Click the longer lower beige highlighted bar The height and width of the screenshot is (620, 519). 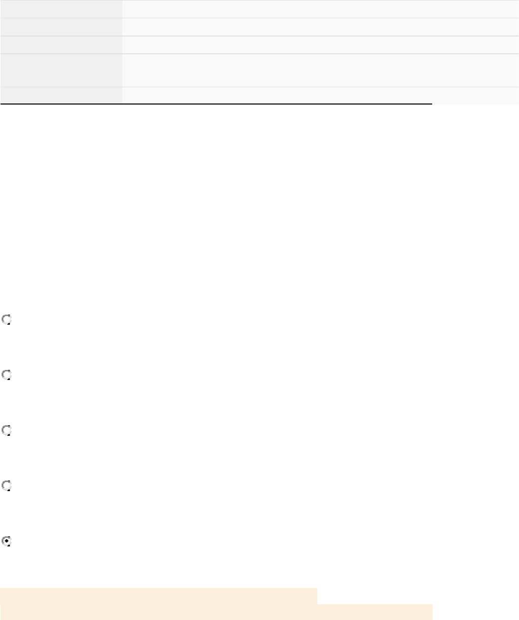point(216,612)
